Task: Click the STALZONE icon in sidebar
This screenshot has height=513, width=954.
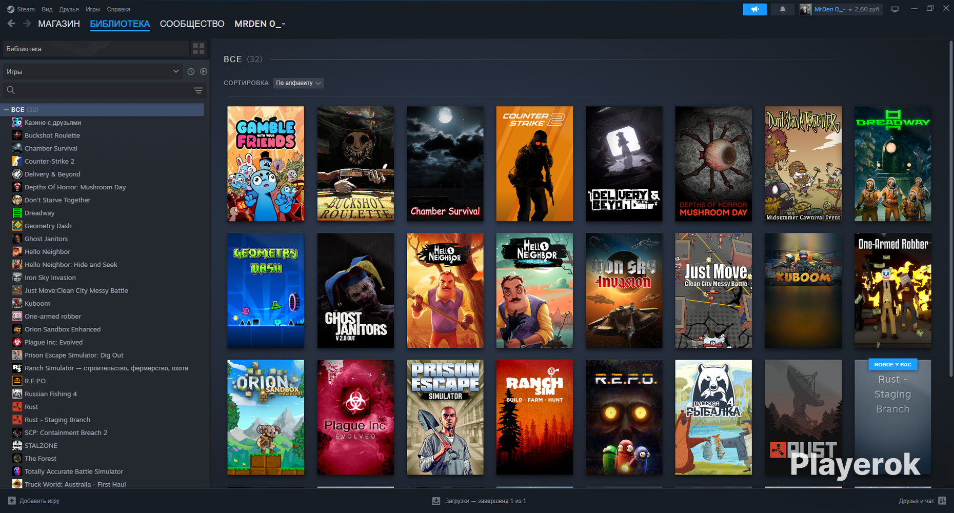Action: tap(17, 445)
